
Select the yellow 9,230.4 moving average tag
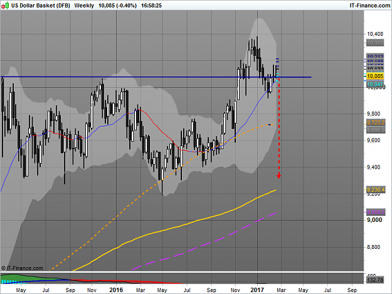pyautogui.click(x=376, y=189)
